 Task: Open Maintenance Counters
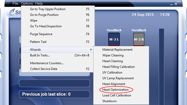47,63
